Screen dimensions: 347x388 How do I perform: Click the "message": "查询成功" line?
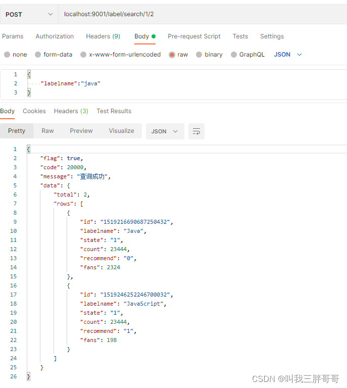(x=75, y=177)
